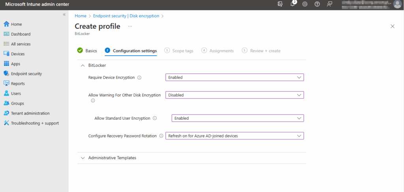The image size is (404, 192).
Task: Open Endpoint security Disk encryption breadcrumb
Action: (126, 16)
